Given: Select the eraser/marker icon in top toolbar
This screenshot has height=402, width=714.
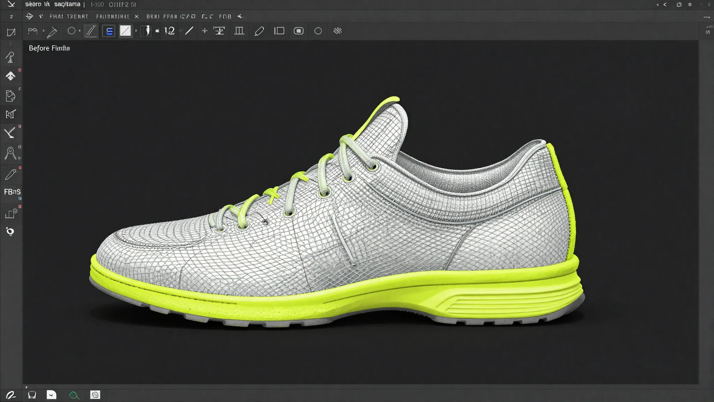Looking at the screenshot, I should point(259,31).
